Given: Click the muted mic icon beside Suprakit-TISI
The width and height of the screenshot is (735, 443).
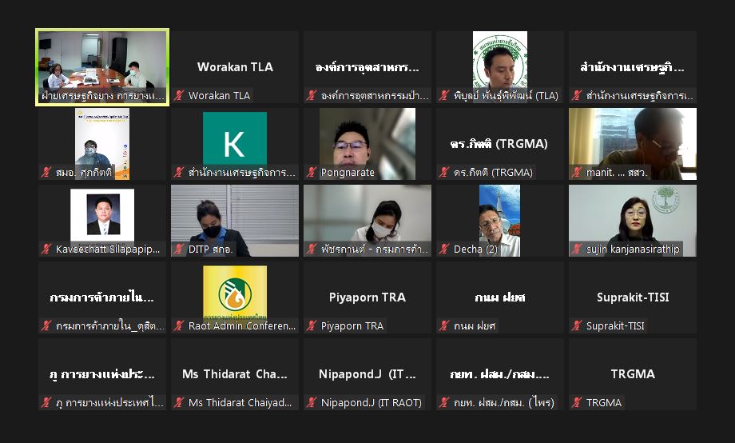Looking at the screenshot, I should coord(577,325).
